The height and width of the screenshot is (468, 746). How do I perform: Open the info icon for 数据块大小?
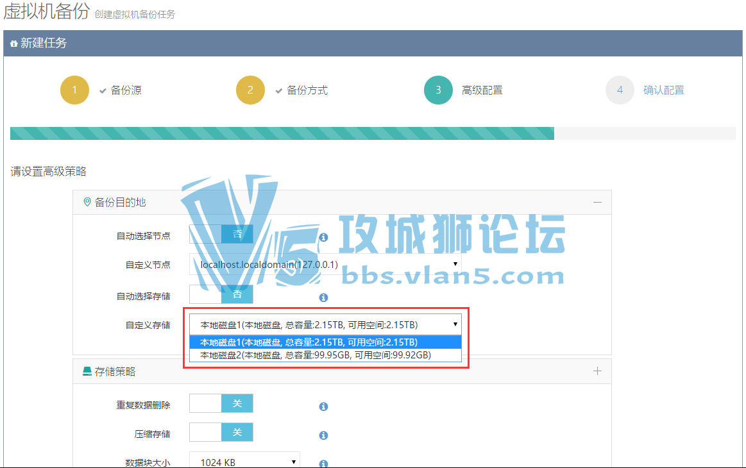click(x=323, y=464)
